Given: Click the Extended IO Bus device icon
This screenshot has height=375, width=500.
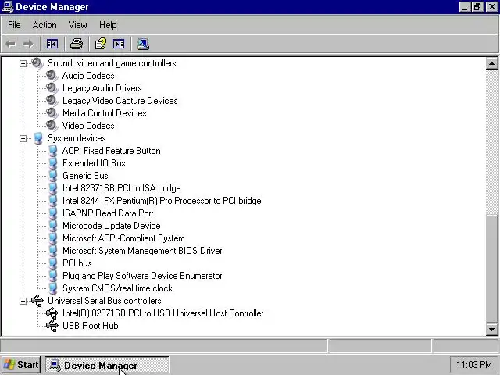Looking at the screenshot, I should [x=53, y=163].
